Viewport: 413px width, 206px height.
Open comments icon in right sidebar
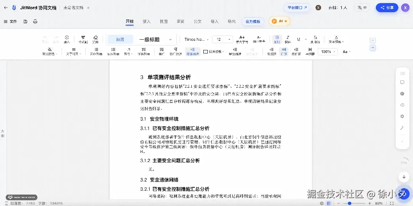click(402, 82)
